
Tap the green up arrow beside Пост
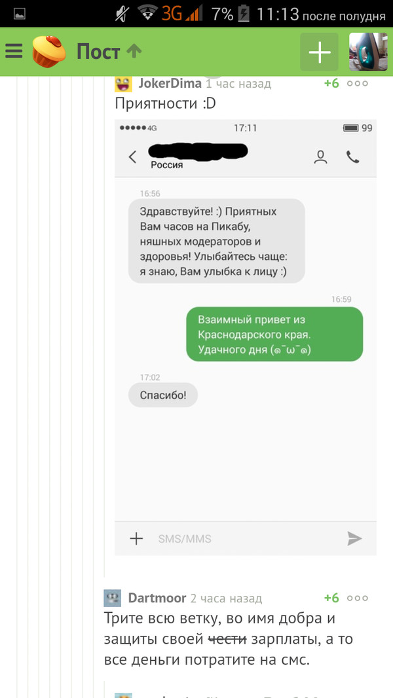click(x=134, y=52)
